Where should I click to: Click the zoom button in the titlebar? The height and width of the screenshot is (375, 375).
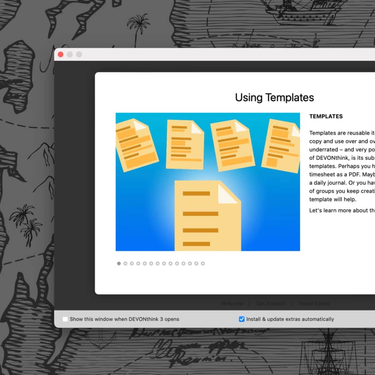79,55
